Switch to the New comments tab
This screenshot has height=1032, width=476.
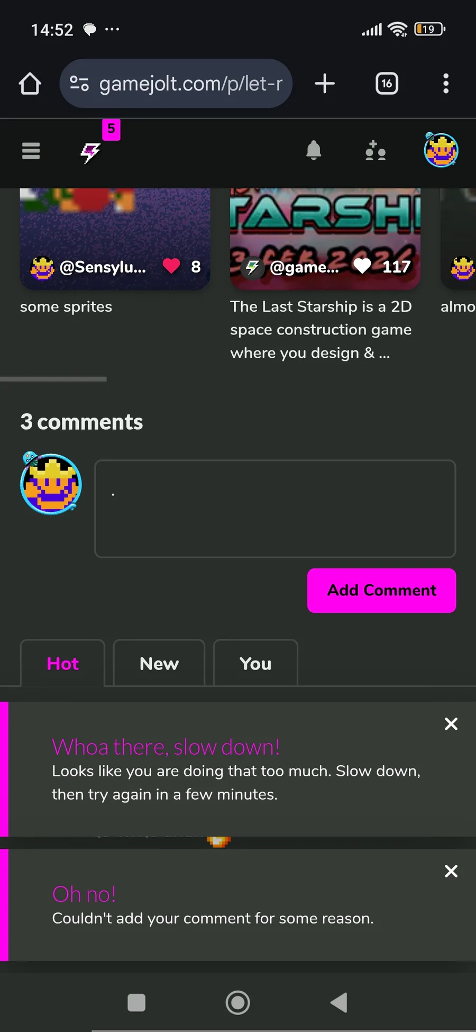pos(159,663)
